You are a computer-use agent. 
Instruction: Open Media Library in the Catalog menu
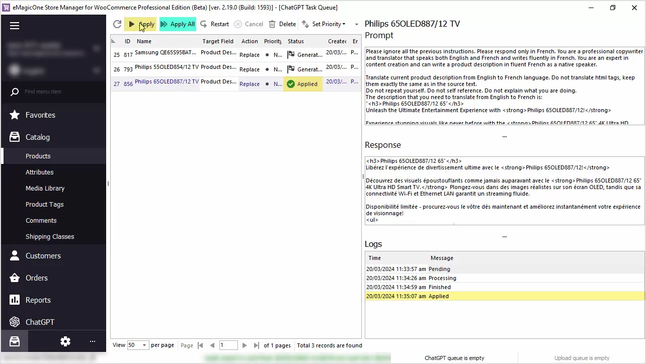(45, 188)
